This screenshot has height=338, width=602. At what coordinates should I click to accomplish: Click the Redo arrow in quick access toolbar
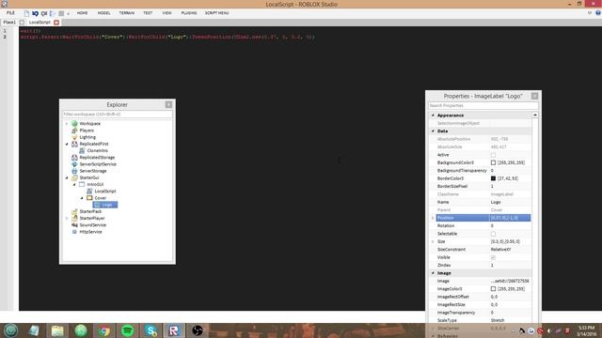pyautogui.click(x=44, y=13)
